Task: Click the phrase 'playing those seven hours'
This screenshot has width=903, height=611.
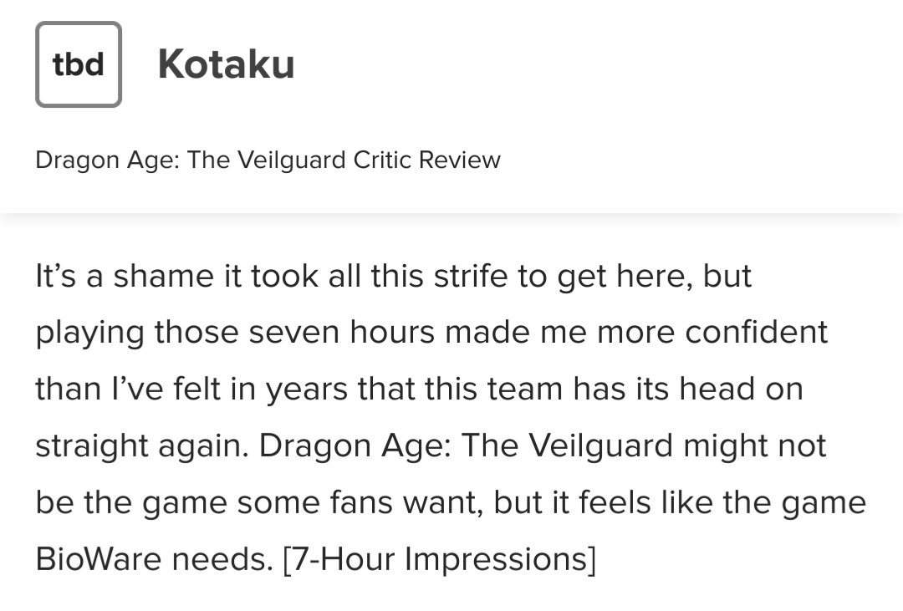Action: (x=234, y=333)
